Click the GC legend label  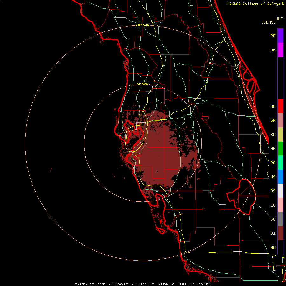[273, 219]
